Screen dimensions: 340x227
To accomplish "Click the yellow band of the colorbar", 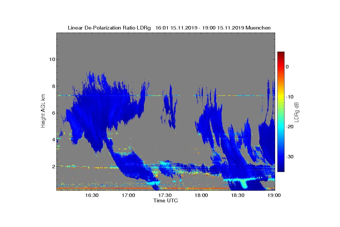I will click(281, 96).
